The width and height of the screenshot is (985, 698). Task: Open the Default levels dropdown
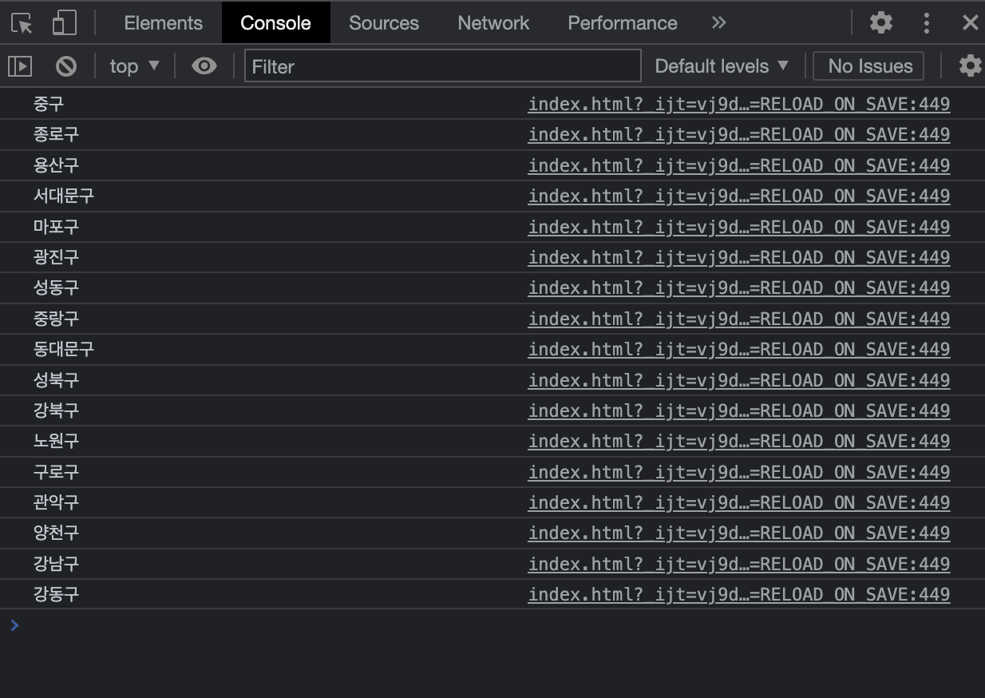pyautogui.click(x=722, y=66)
